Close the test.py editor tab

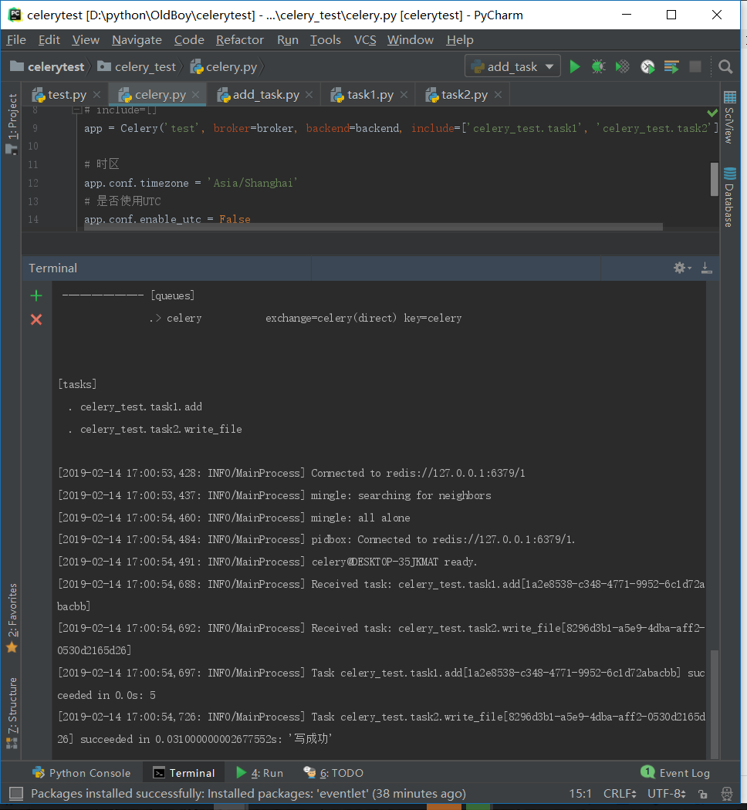point(96,95)
